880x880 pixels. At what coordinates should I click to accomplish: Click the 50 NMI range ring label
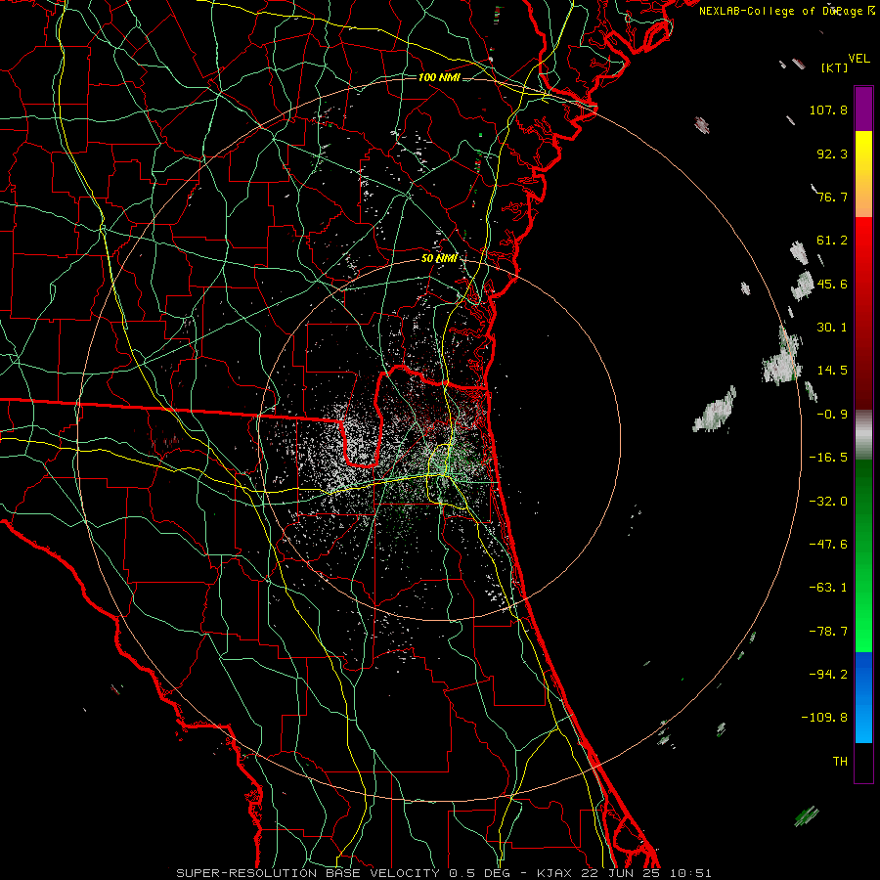(439, 258)
